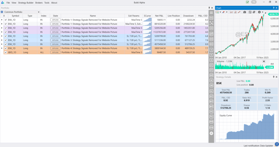Select the V sidebar tool
279x147 pixels.
(211, 50)
